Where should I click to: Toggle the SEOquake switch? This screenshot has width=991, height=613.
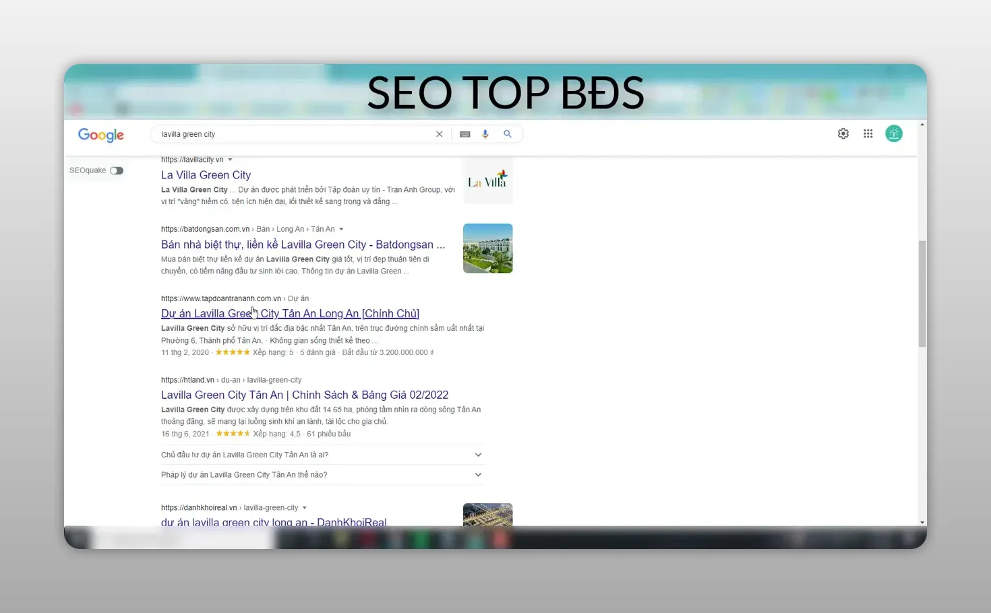(117, 170)
